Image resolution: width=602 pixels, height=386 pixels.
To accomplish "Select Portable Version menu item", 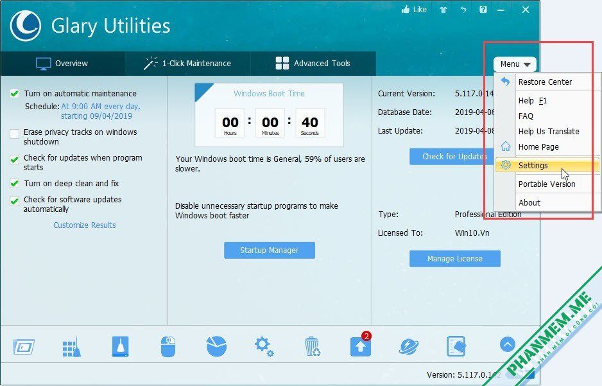I will pyautogui.click(x=547, y=184).
